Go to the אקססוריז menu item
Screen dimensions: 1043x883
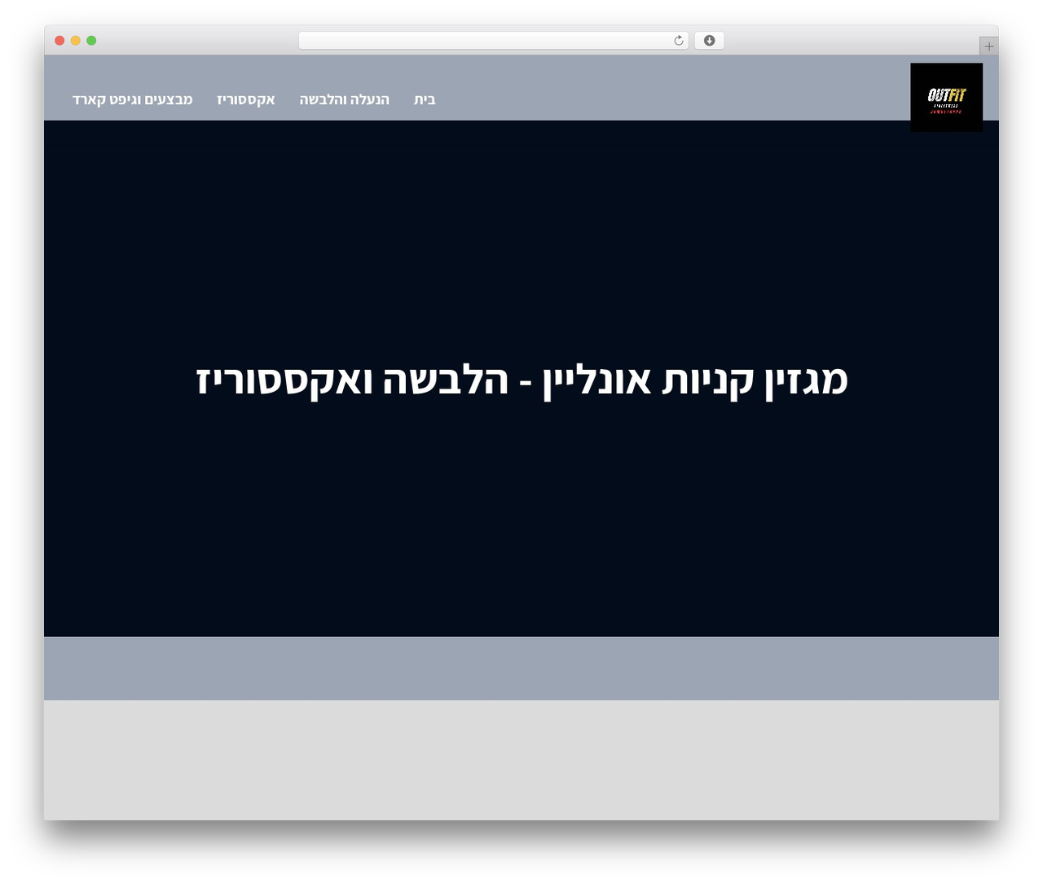(246, 99)
